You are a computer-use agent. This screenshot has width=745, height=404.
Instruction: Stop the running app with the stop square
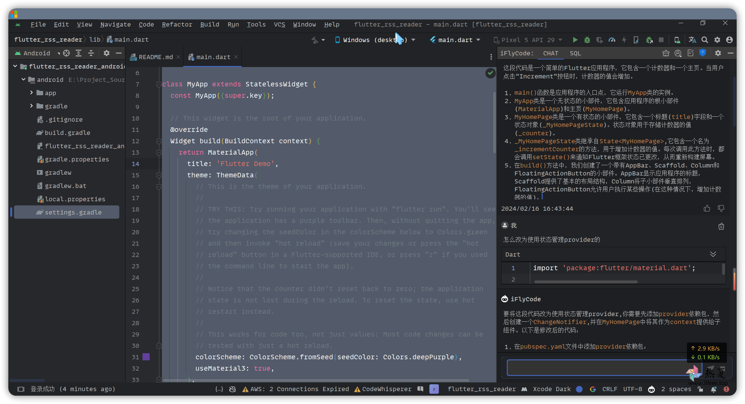point(661,40)
